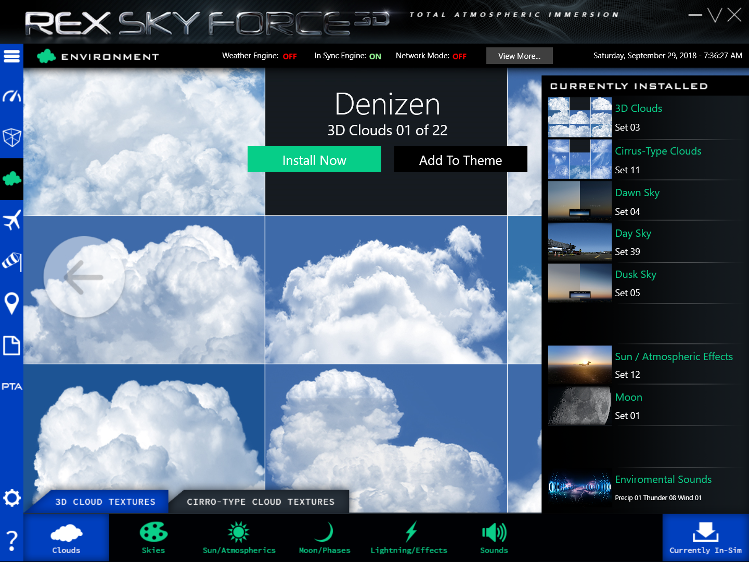Select the Skies palette category
749x562 pixels.
pyautogui.click(x=153, y=538)
